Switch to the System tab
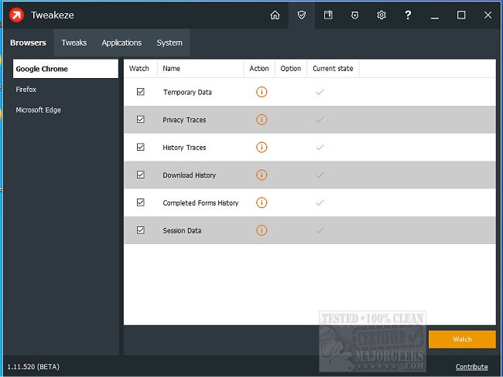The height and width of the screenshot is (377, 503). pos(169,42)
